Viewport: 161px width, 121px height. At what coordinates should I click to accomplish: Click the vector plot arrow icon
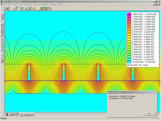point(49,8)
